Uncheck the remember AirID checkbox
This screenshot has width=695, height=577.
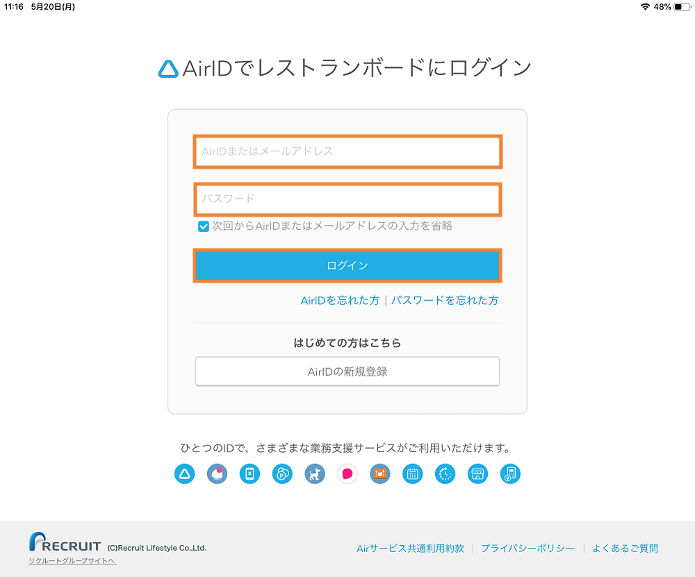point(203,225)
